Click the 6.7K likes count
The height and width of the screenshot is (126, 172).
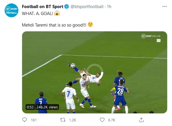[112, 120]
